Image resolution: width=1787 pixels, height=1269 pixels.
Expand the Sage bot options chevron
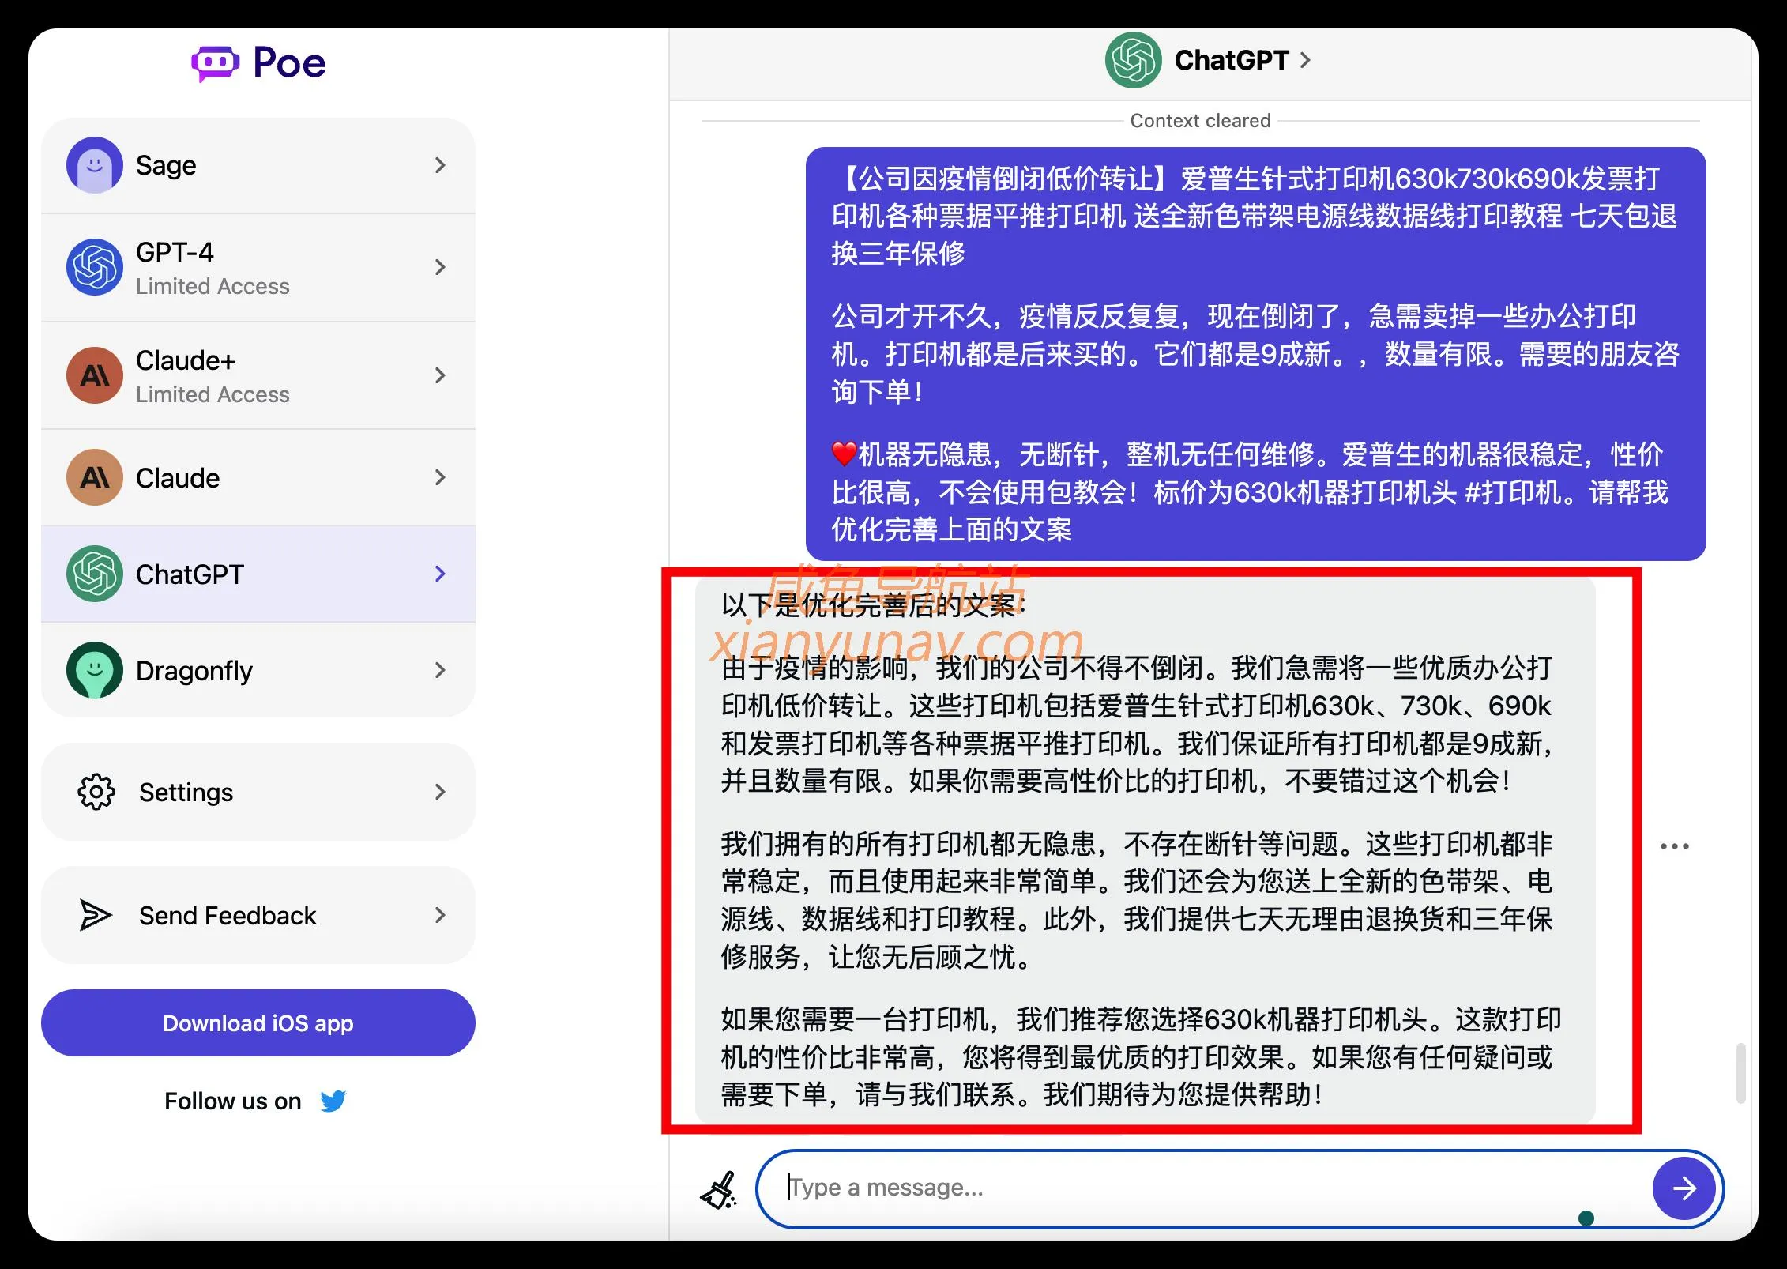[440, 165]
